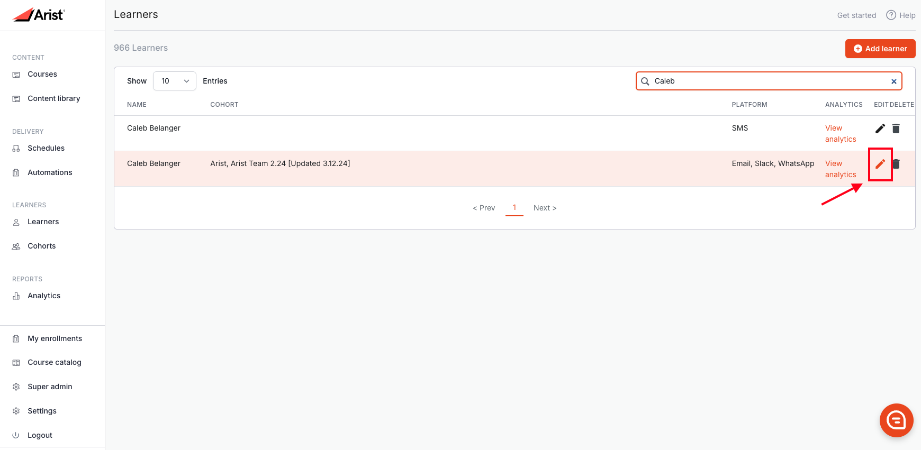Image resolution: width=921 pixels, height=450 pixels.
Task: Open Settings page
Action: point(42,411)
